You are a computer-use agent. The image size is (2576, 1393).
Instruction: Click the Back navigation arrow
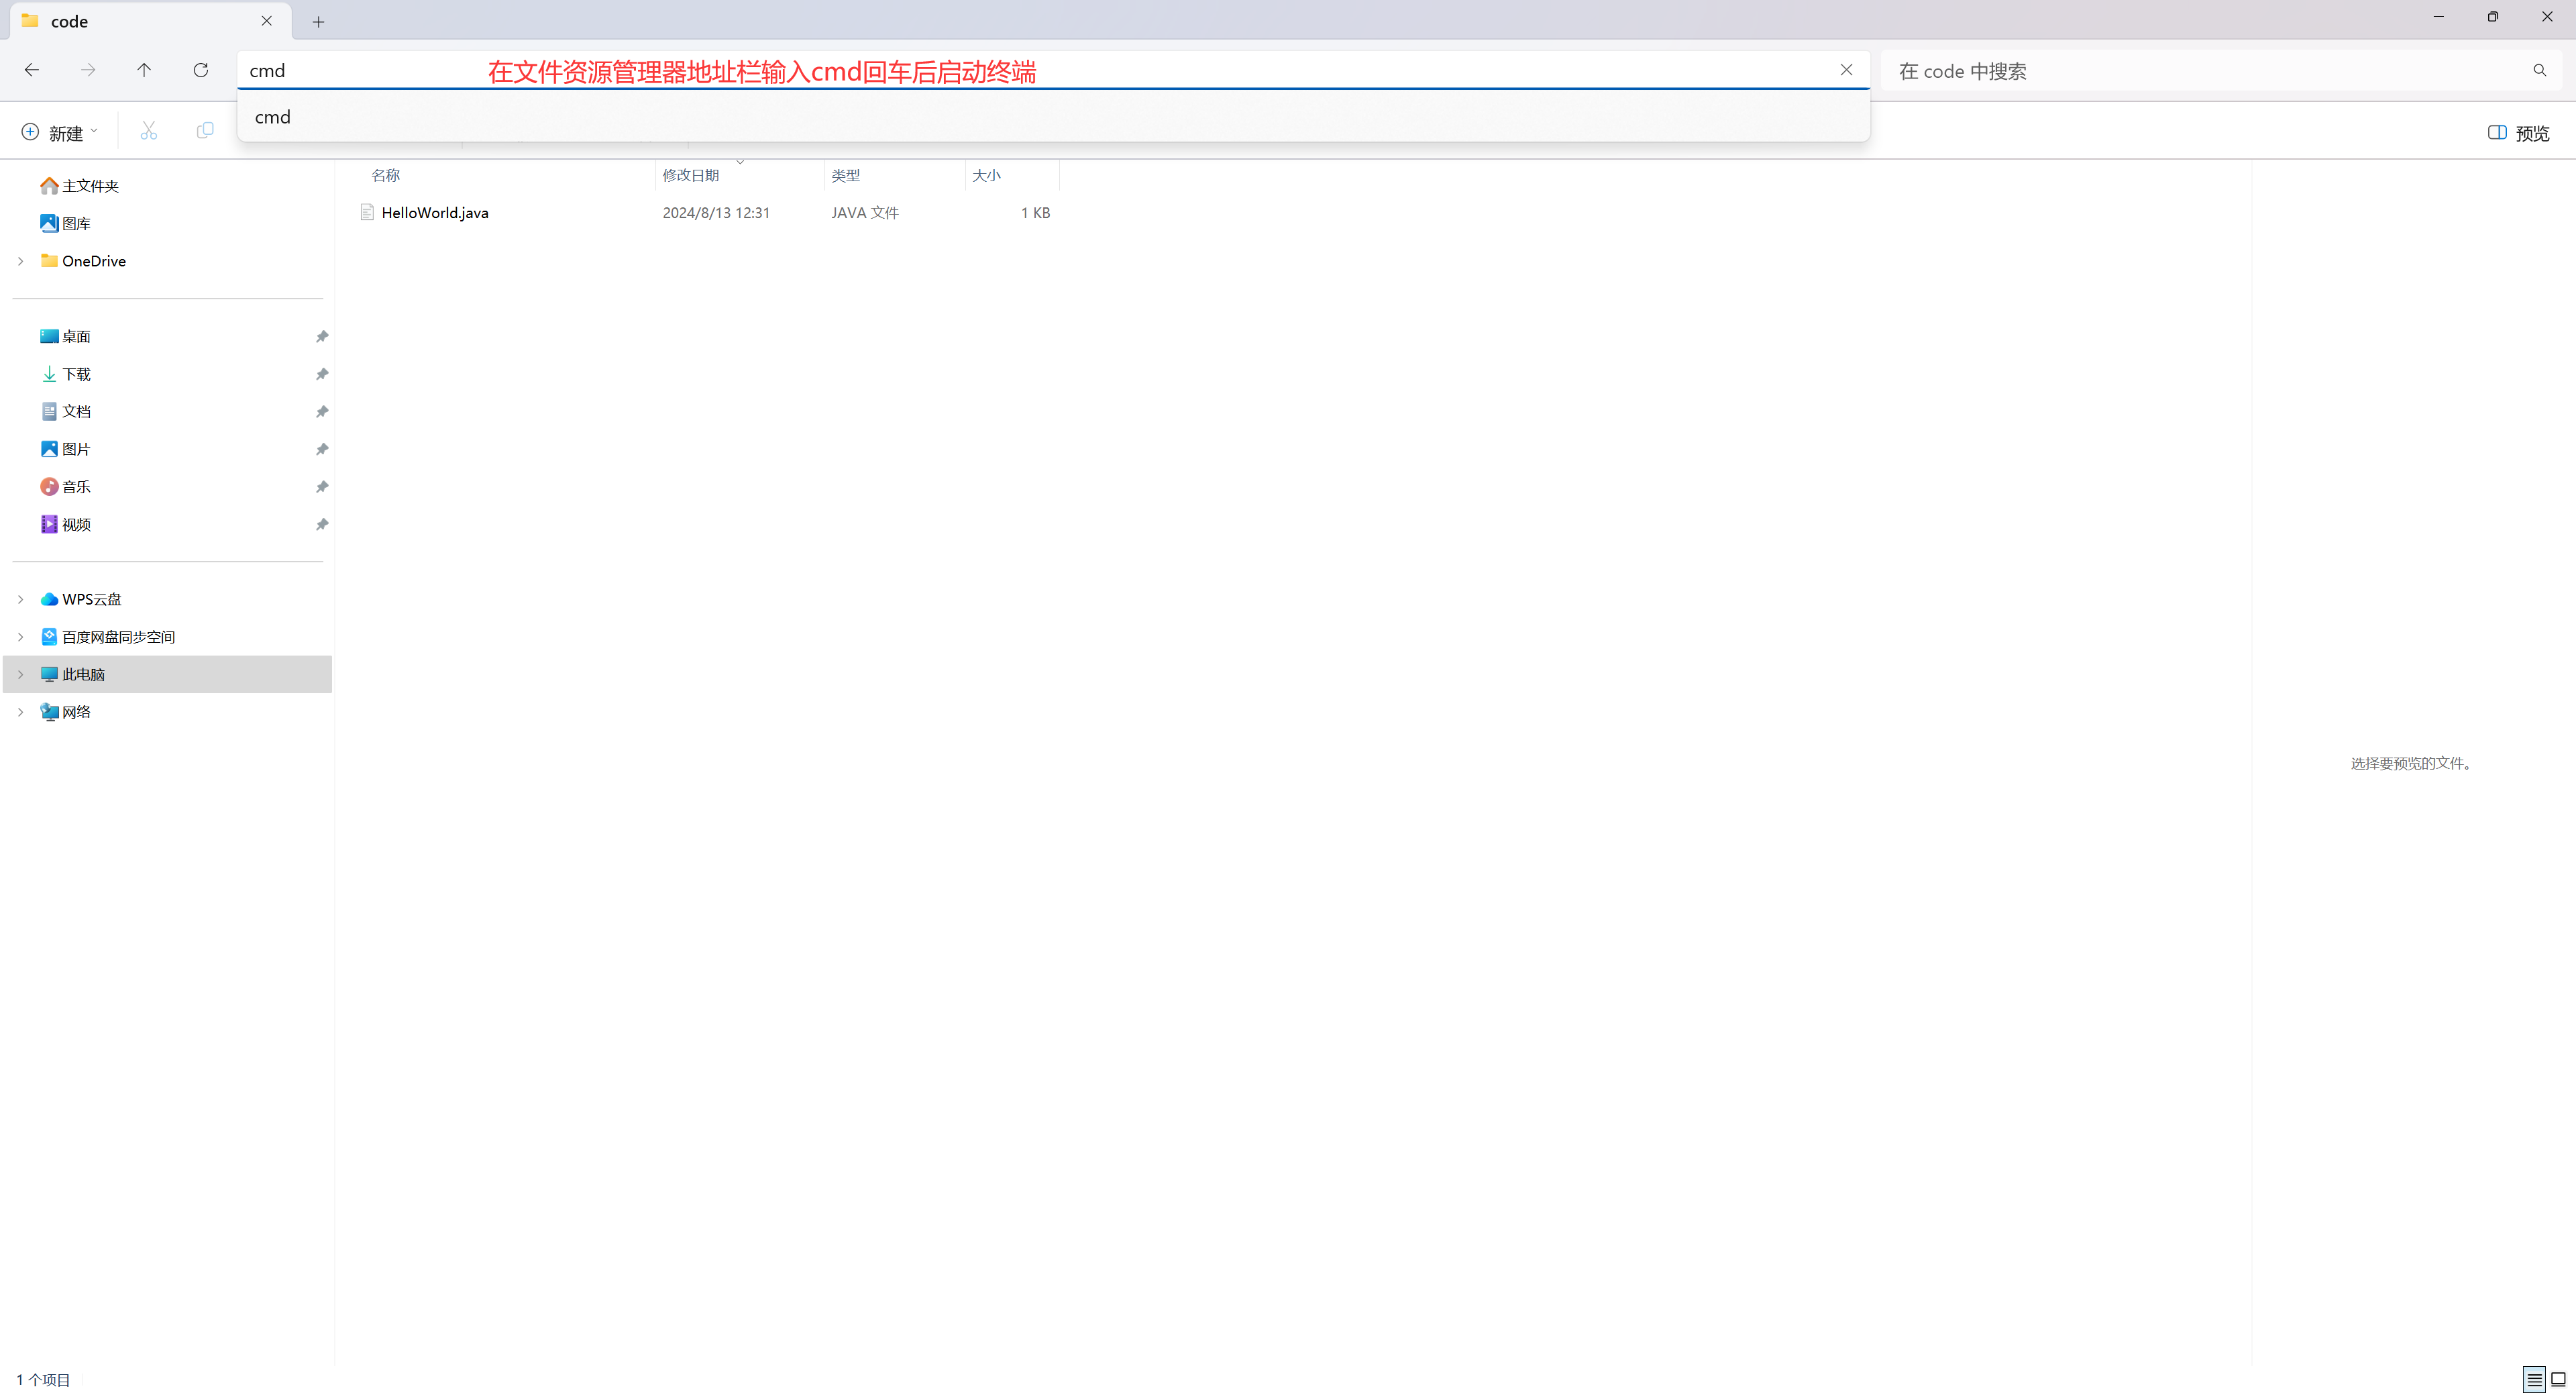(x=32, y=70)
